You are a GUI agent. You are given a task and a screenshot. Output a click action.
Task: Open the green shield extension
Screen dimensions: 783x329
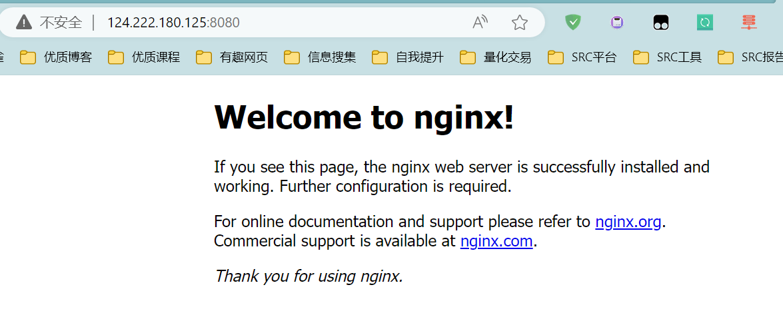(x=573, y=22)
